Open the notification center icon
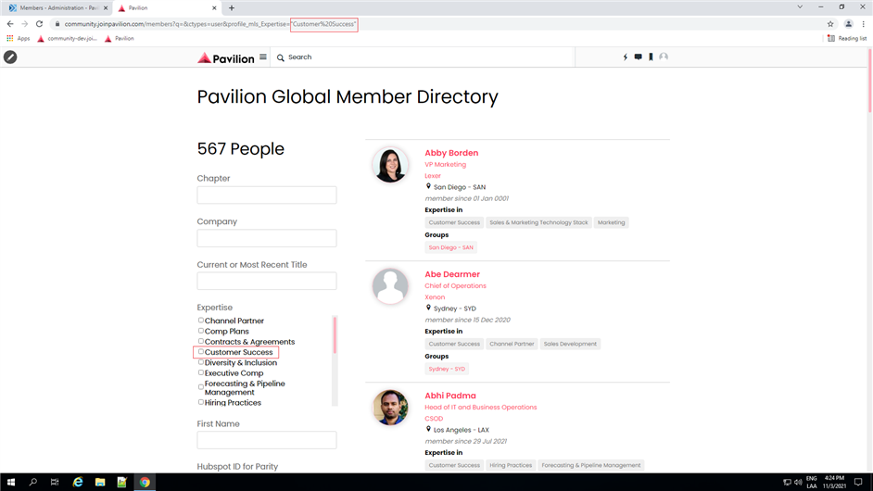 pos(858,482)
